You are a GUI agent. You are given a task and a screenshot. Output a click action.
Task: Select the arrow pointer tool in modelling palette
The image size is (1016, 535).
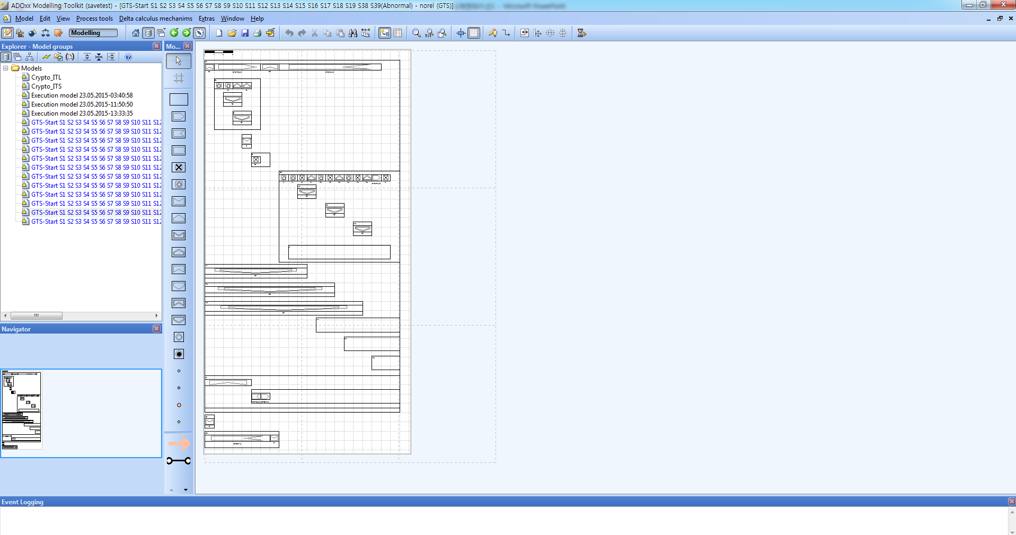pyautogui.click(x=179, y=61)
